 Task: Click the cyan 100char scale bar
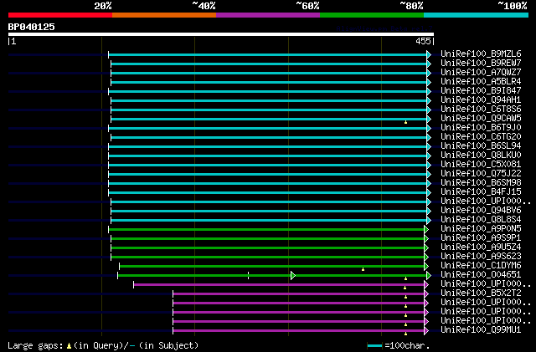click(374, 346)
